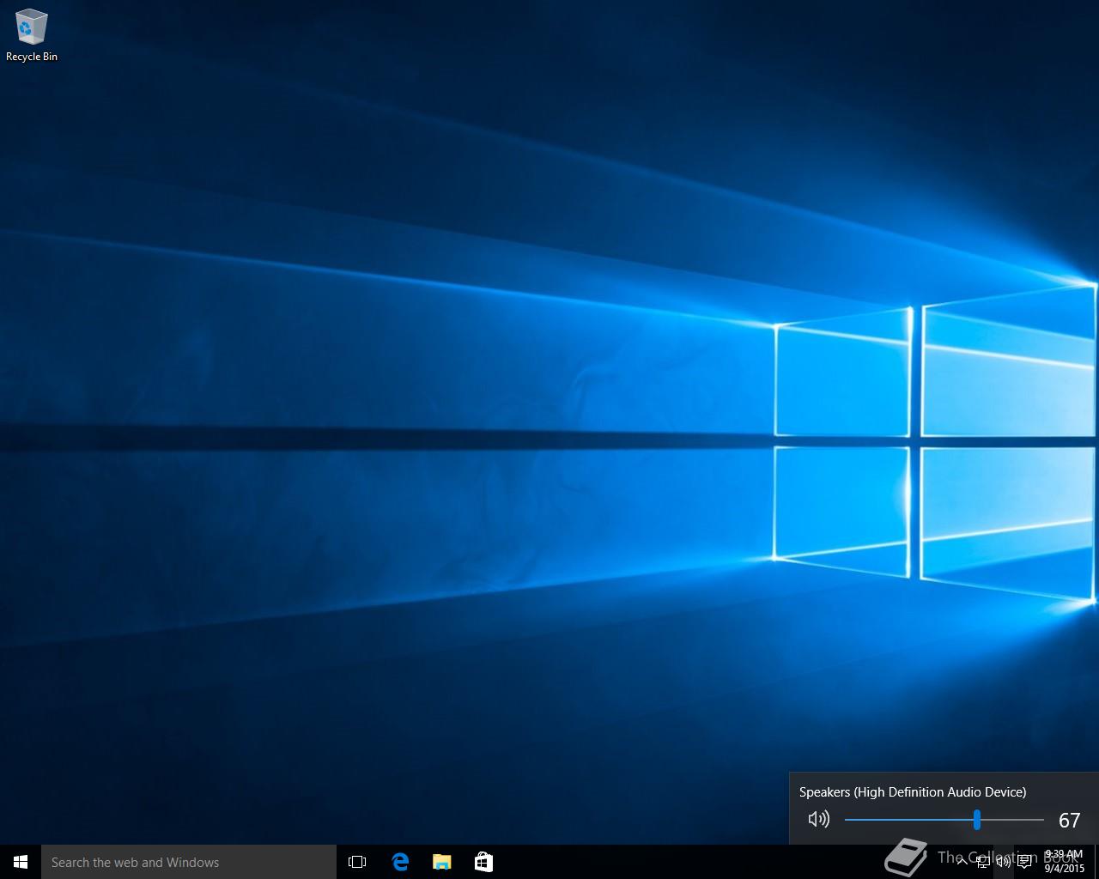Click the Search the web and Windows box
Image resolution: width=1099 pixels, height=879 pixels.
[x=189, y=862]
